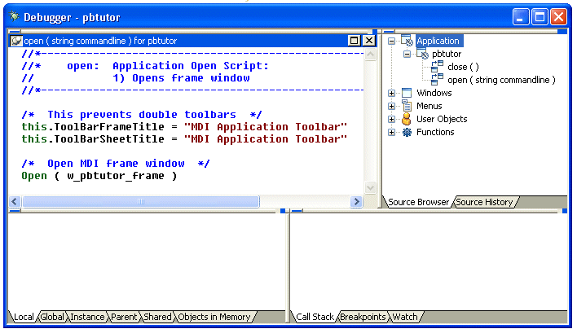
Task: Click the this.ToolBarSheetTitle code line
Action: pos(184,139)
